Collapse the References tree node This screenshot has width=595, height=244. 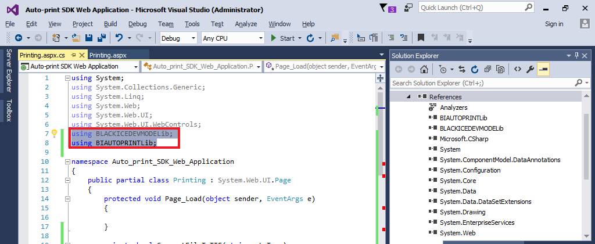pyautogui.click(x=408, y=97)
